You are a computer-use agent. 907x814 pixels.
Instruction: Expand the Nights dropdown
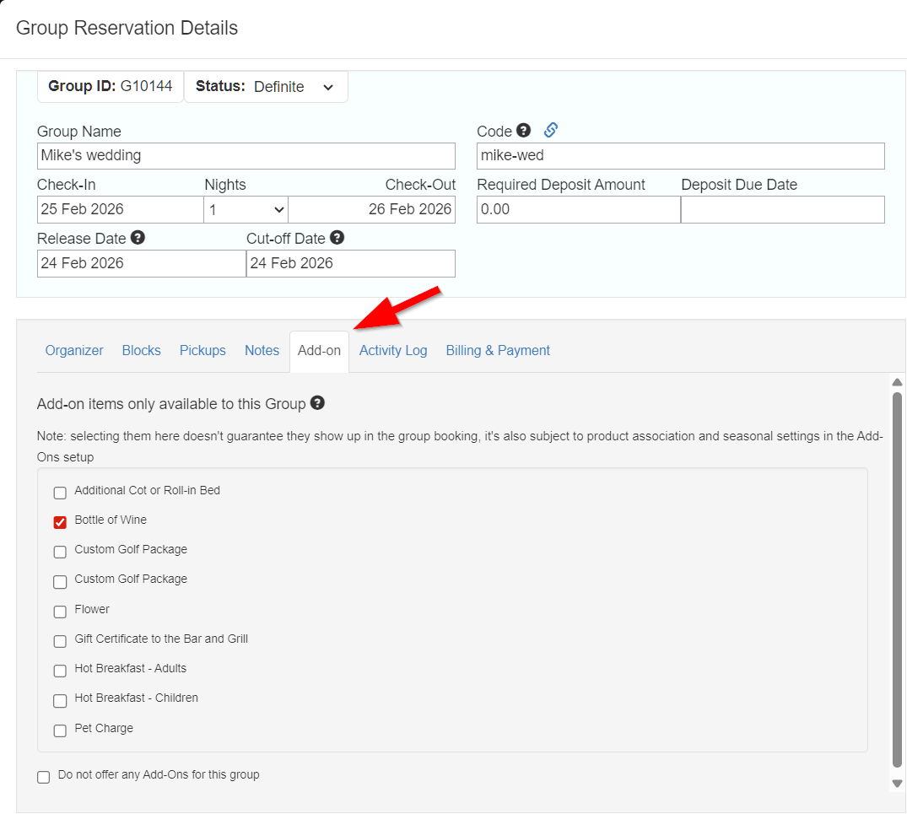tap(246, 210)
